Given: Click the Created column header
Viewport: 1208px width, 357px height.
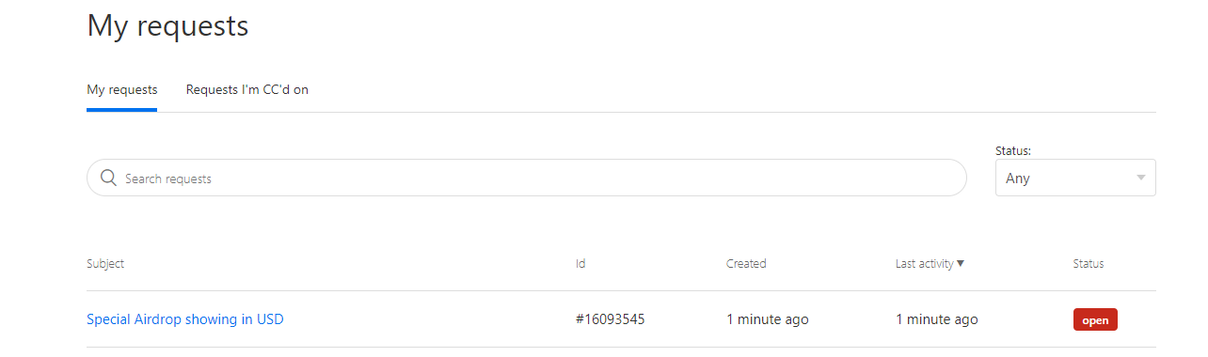Looking at the screenshot, I should pos(746,264).
